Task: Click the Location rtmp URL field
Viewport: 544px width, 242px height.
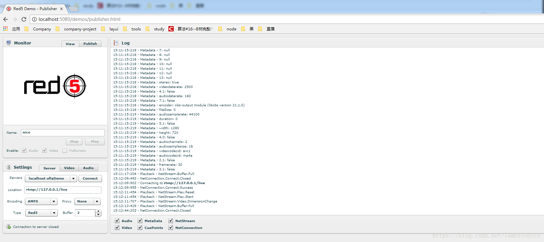Action: [x=63, y=190]
